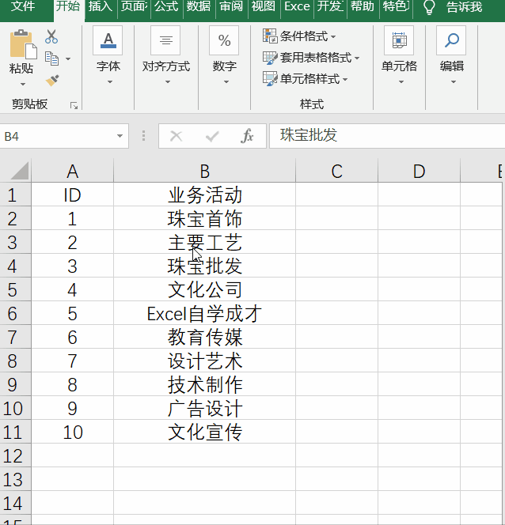Open the 编辑 search magnifier icon
This screenshot has height=525, width=505.
451,40
